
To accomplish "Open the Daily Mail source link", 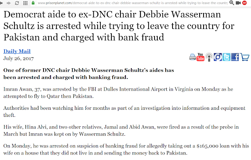I will pyautogui.click(x=17, y=51).
